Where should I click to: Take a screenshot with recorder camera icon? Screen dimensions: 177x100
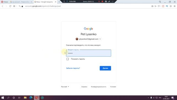point(106,1)
